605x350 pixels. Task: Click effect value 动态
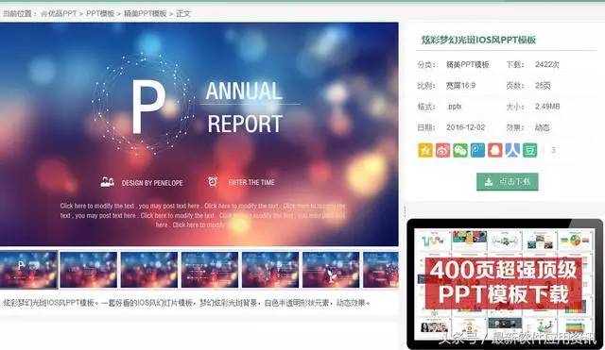click(x=542, y=127)
